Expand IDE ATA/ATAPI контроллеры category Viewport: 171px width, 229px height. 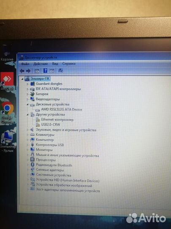(x=27, y=89)
